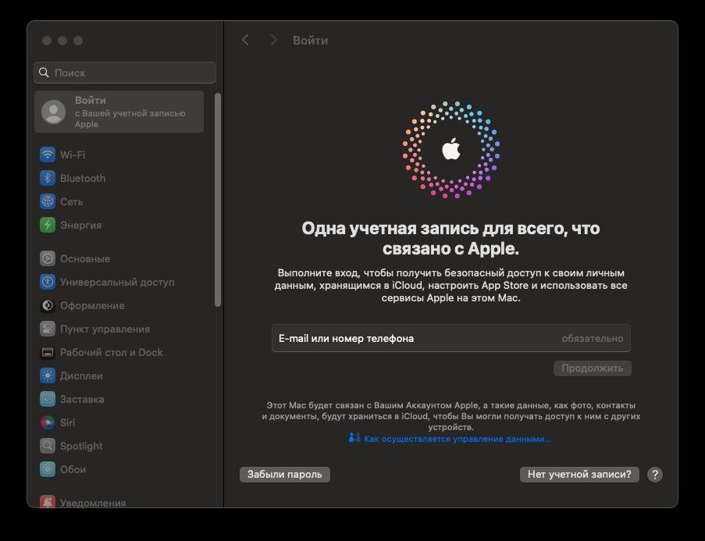
Task: Click the sidebar scrollbar
Action: pos(218,200)
